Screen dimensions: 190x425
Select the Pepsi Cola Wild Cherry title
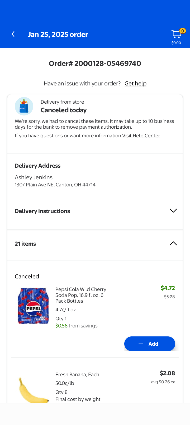(81, 295)
